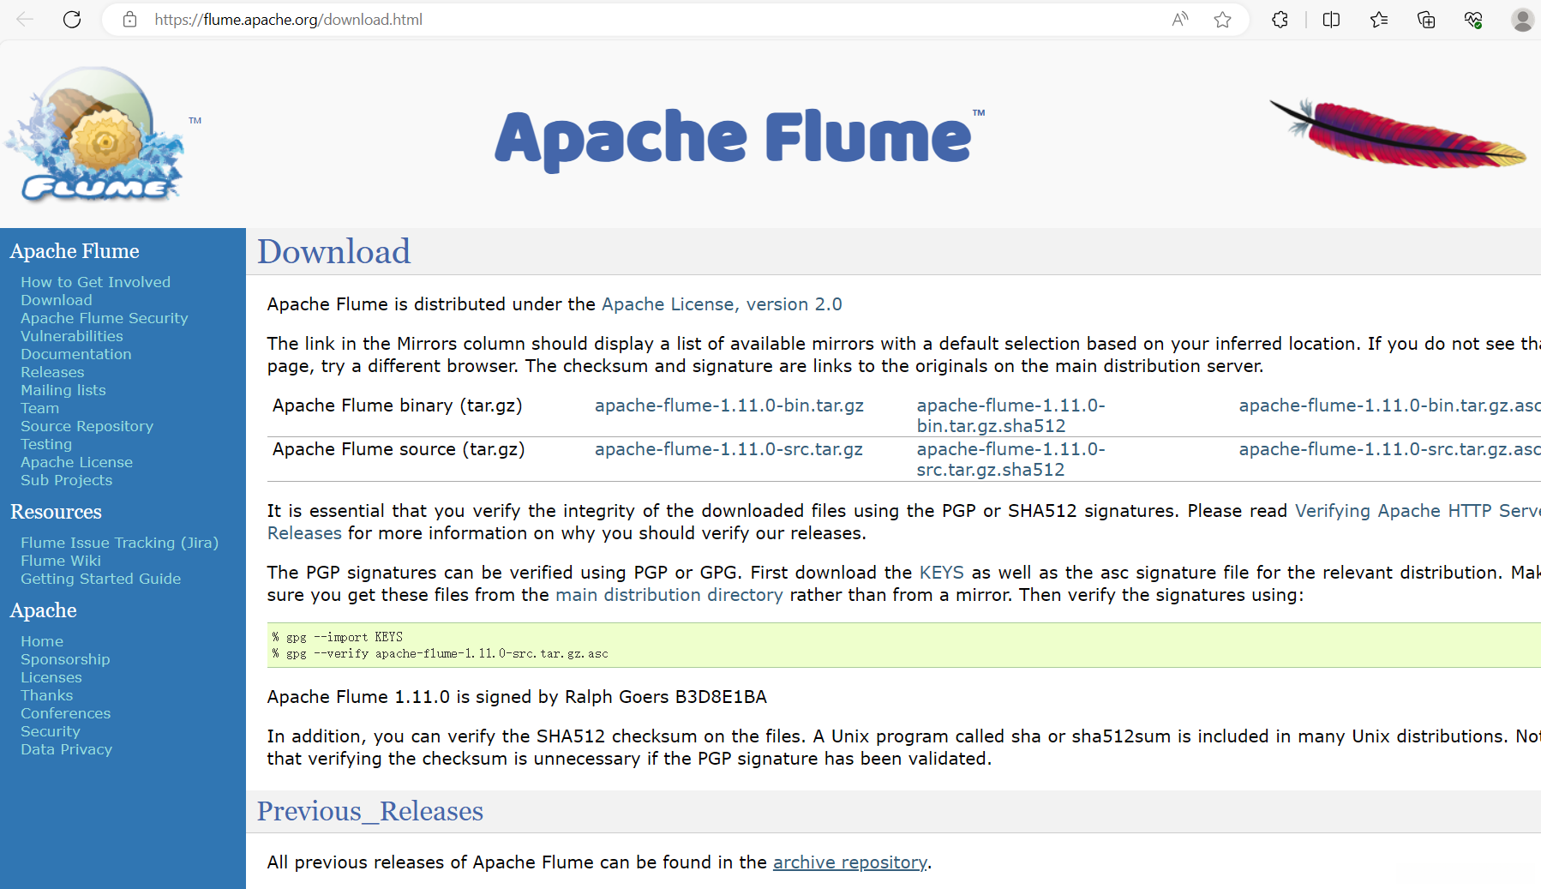View site information via the lock icon
Image resolution: width=1541 pixels, height=889 pixels.
(x=130, y=20)
